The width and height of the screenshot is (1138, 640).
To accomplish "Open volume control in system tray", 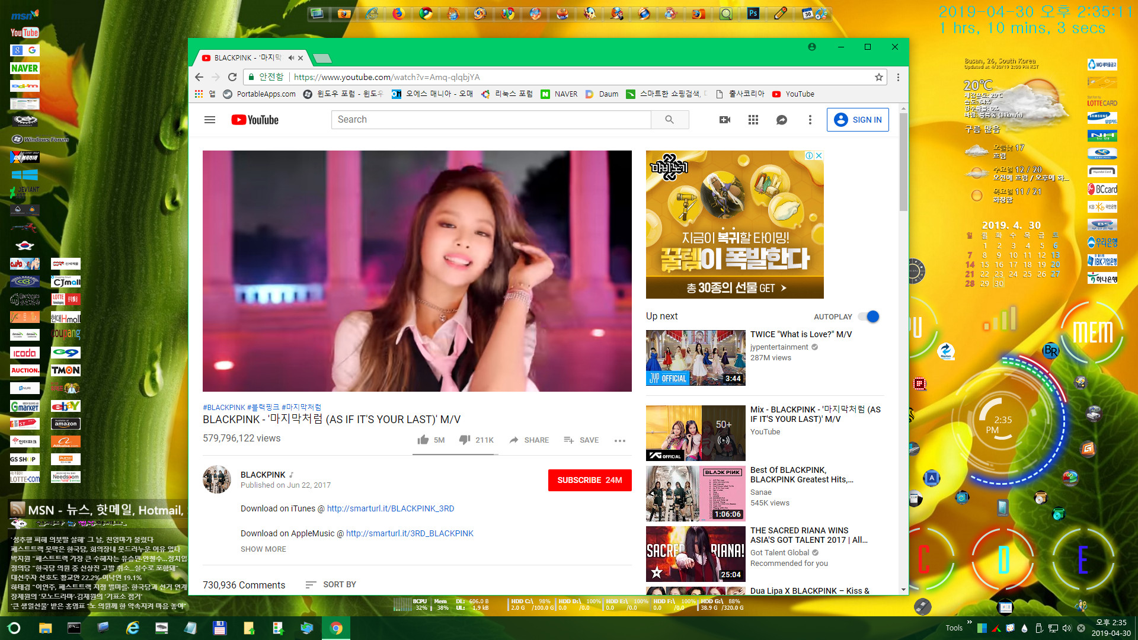I will point(1067,628).
